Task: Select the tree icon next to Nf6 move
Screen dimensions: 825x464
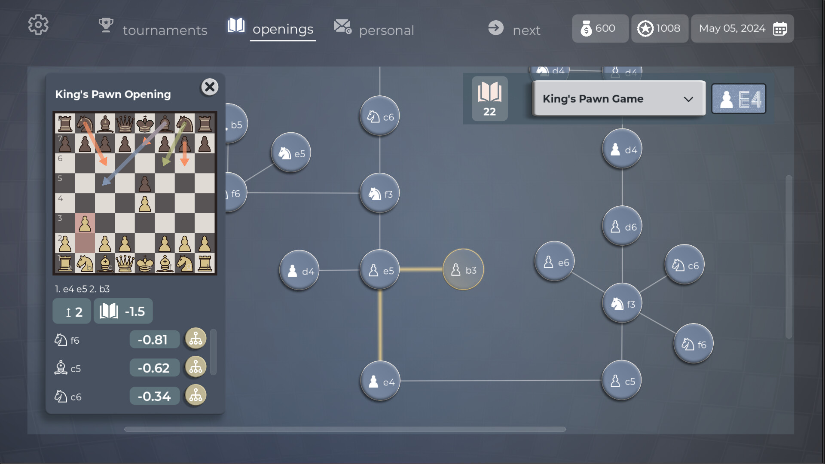Action: click(196, 339)
